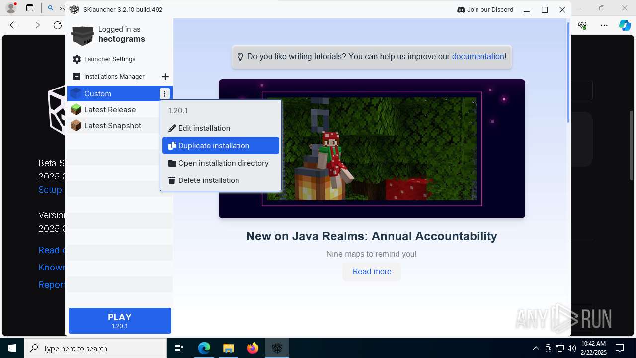Click Logged in as hectograms text
Image resolution: width=636 pixels, height=358 pixels.
click(x=122, y=34)
